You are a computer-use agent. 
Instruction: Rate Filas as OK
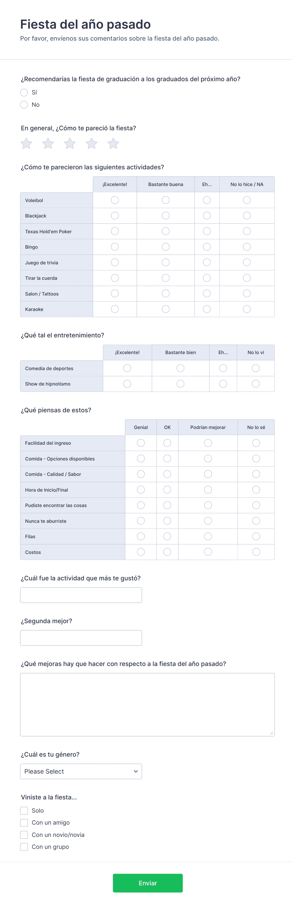(x=167, y=537)
